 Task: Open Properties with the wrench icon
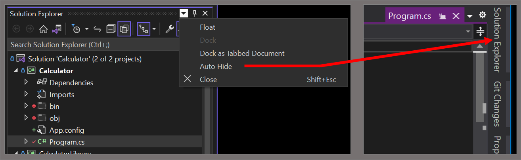[169, 29]
